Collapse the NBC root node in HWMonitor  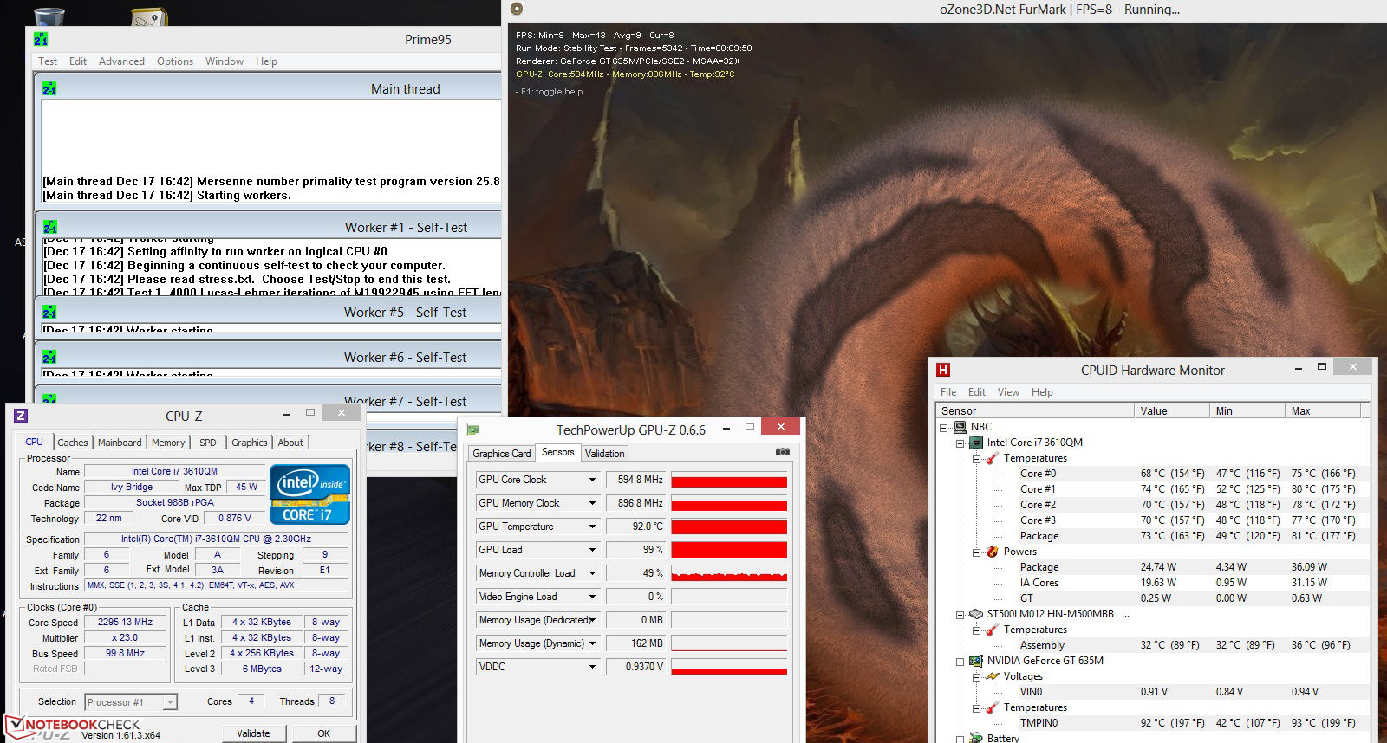click(944, 428)
